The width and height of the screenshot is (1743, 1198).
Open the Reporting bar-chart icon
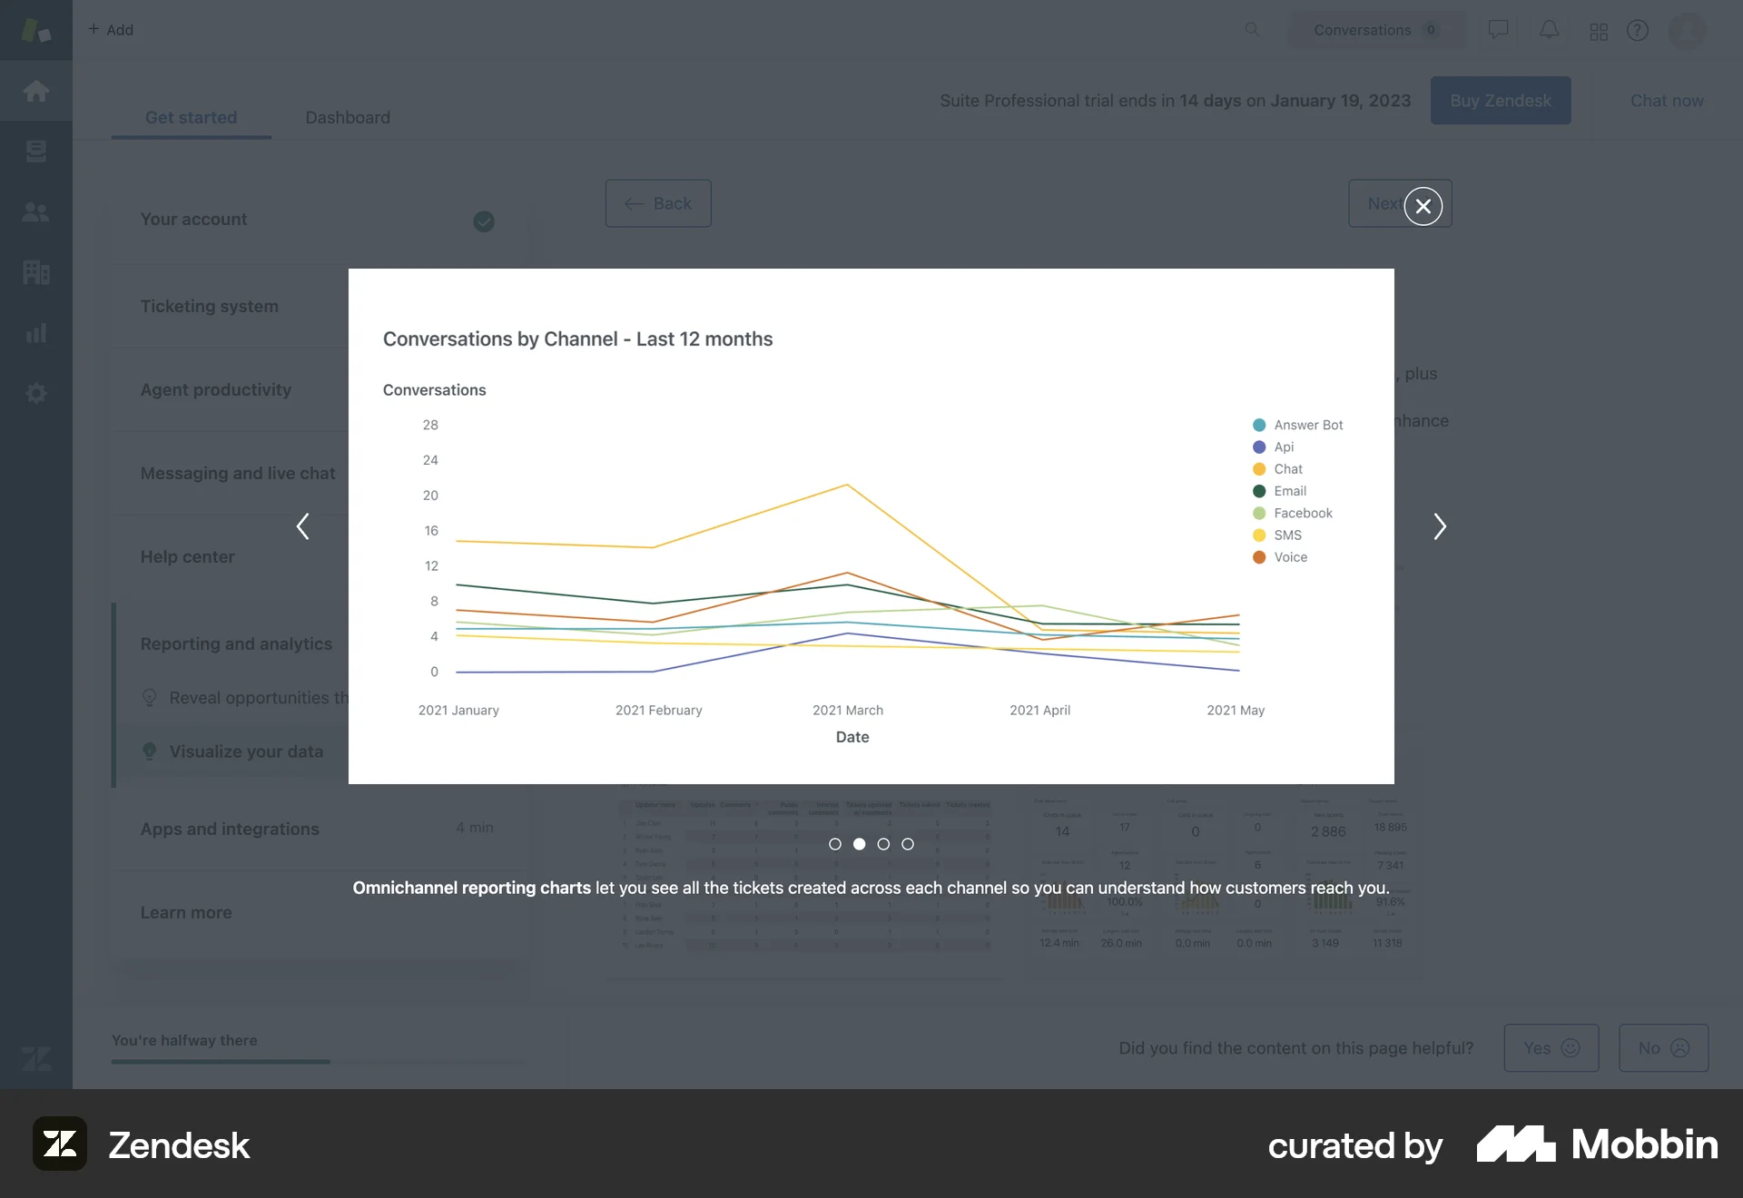click(x=36, y=332)
